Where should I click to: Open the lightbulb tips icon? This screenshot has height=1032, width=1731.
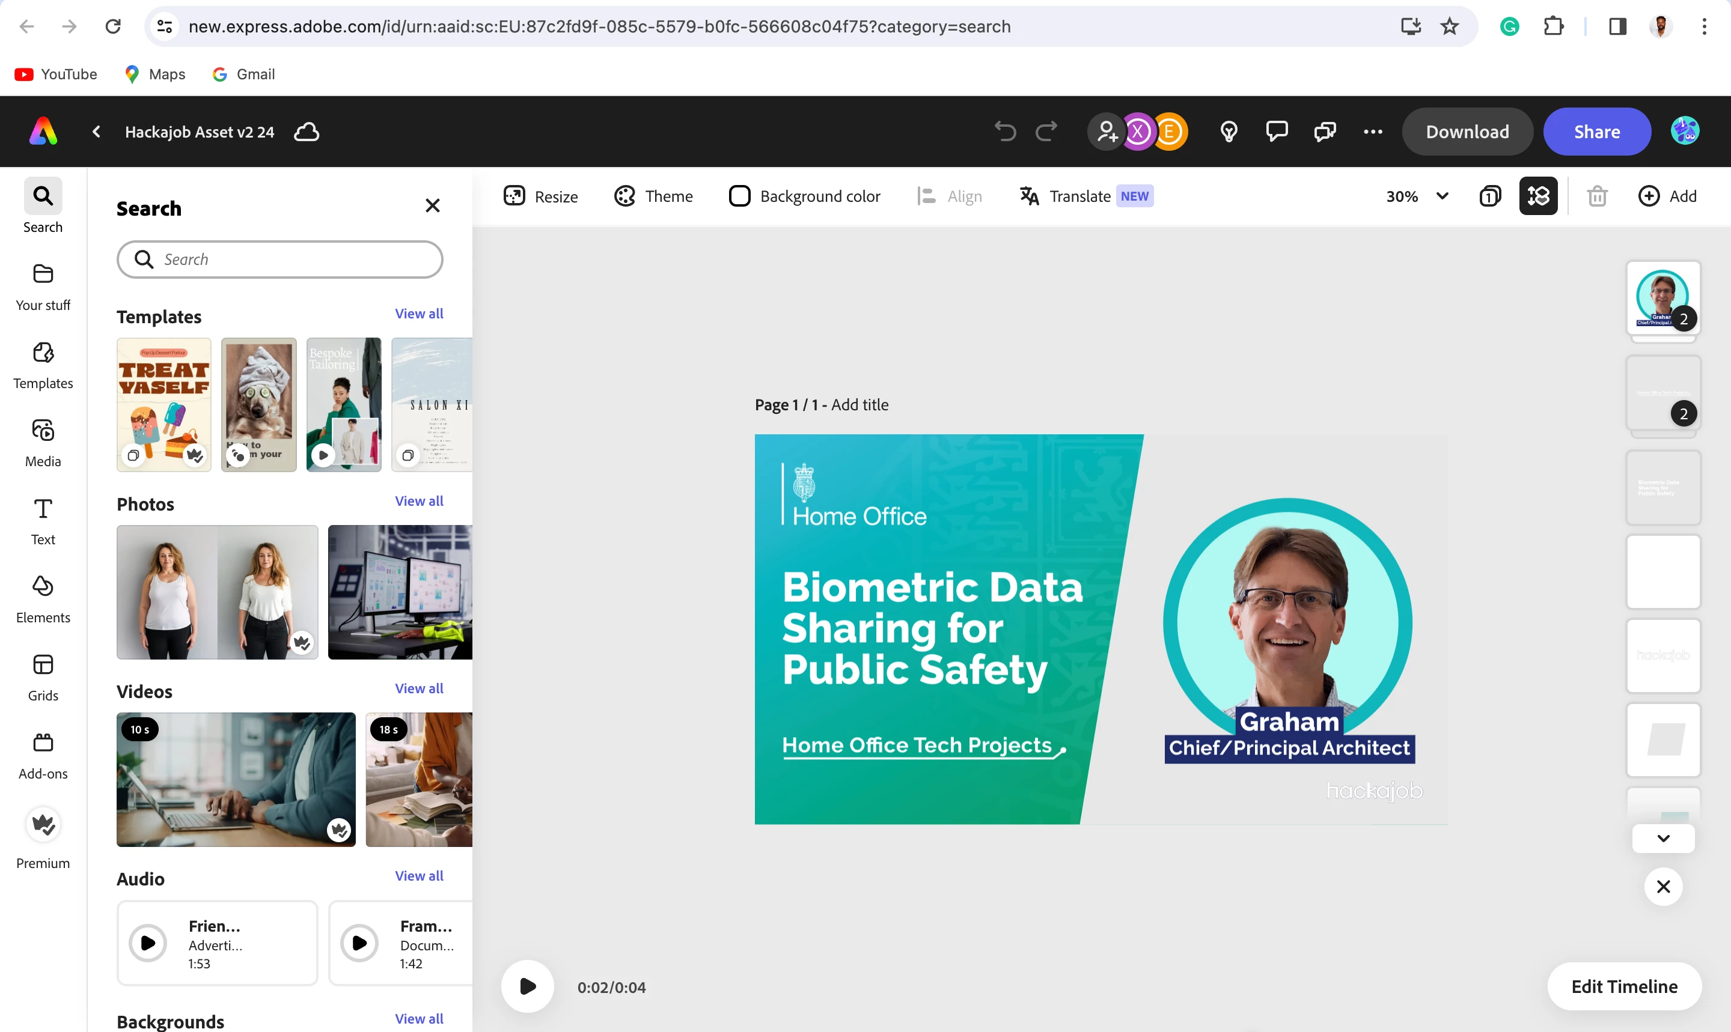click(x=1229, y=132)
